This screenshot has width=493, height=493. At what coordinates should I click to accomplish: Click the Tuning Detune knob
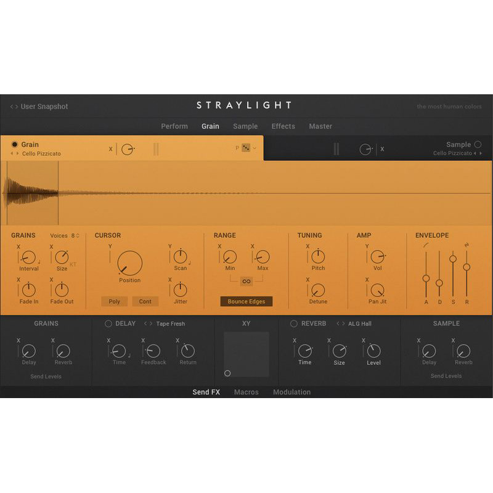click(318, 290)
